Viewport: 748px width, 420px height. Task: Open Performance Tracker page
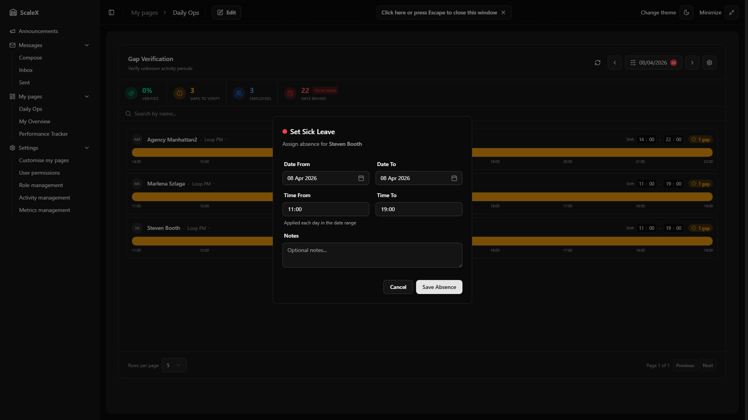(x=43, y=134)
